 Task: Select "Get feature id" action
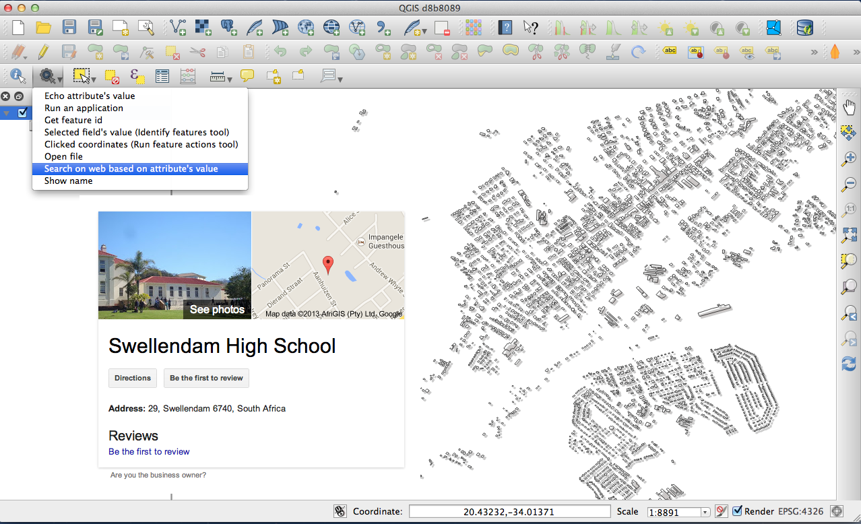pyautogui.click(x=73, y=120)
